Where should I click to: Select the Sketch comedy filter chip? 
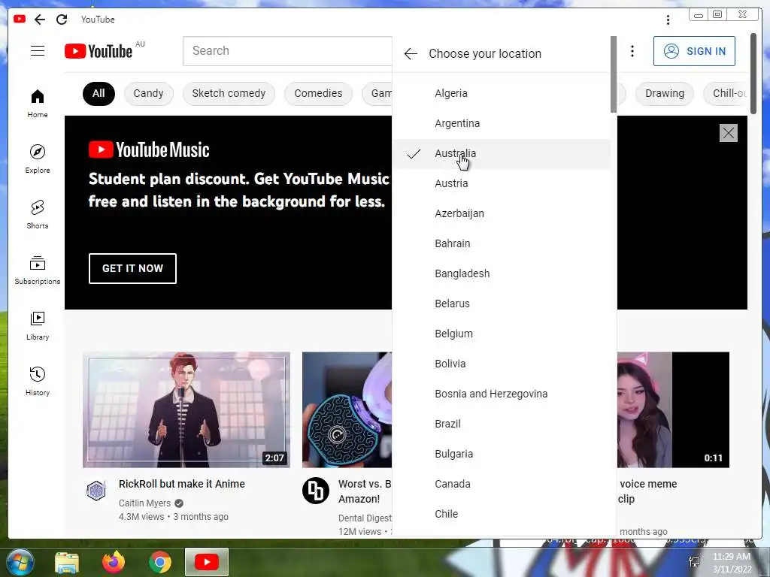click(x=229, y=94)
